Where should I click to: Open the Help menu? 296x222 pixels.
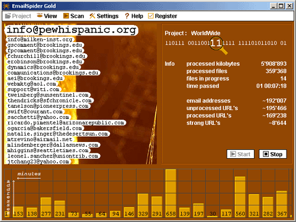coord(134,16)
